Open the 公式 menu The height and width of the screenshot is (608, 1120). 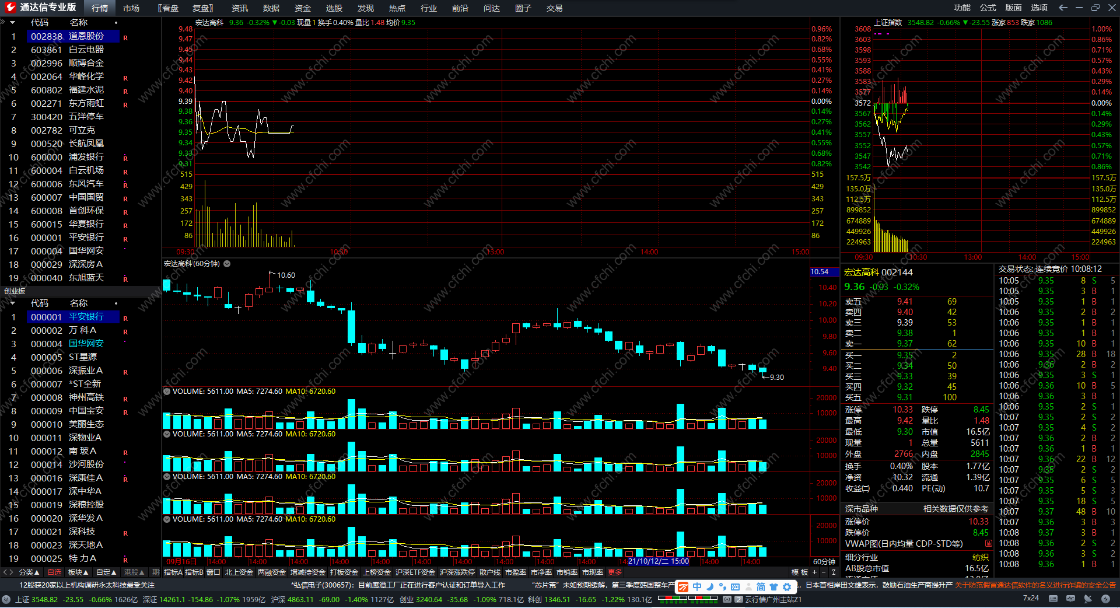988,8
